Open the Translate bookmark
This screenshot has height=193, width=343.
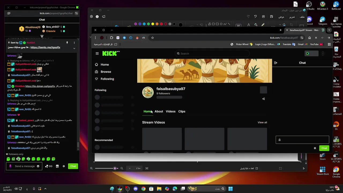tap(289, 44)
